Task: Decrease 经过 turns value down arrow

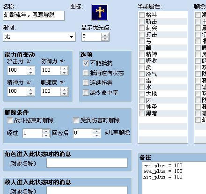Action: tap(46, 135)
